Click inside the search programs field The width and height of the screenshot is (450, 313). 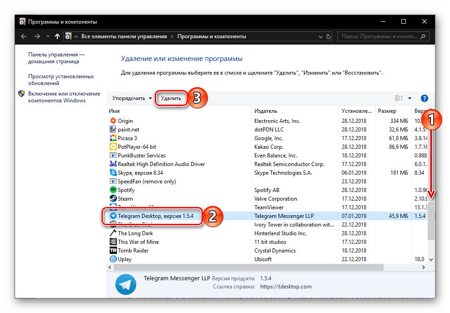click(382, 36)
